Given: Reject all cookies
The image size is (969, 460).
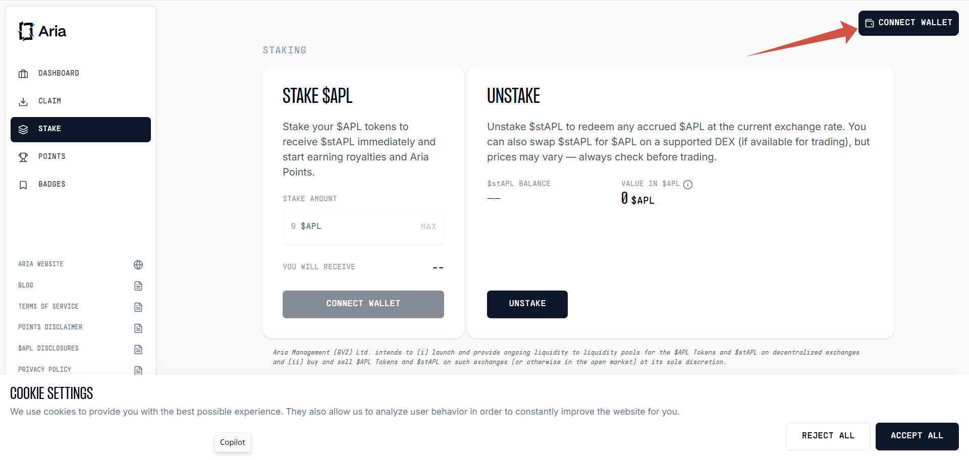Looking at the screenshot, I should pos(828,436).
